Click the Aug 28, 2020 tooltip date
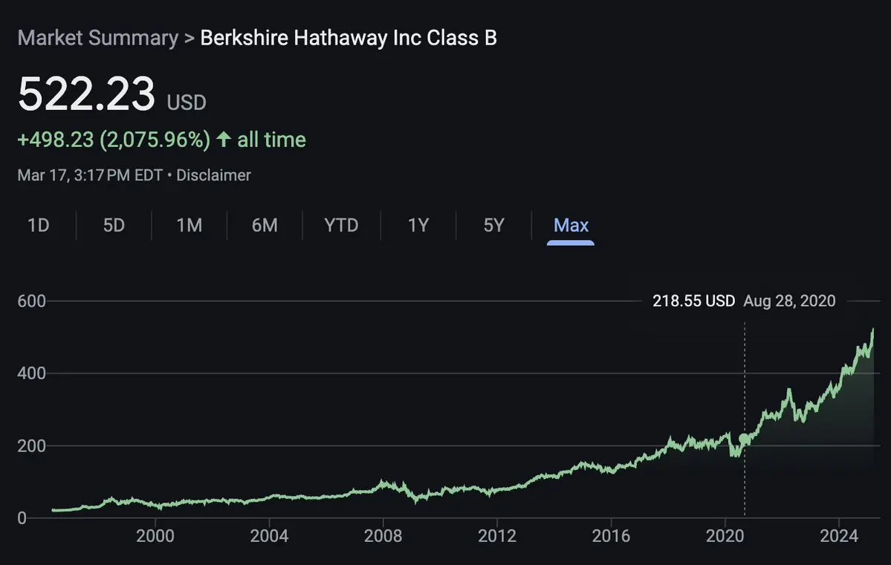891x565 pixels. pos(789,301)
